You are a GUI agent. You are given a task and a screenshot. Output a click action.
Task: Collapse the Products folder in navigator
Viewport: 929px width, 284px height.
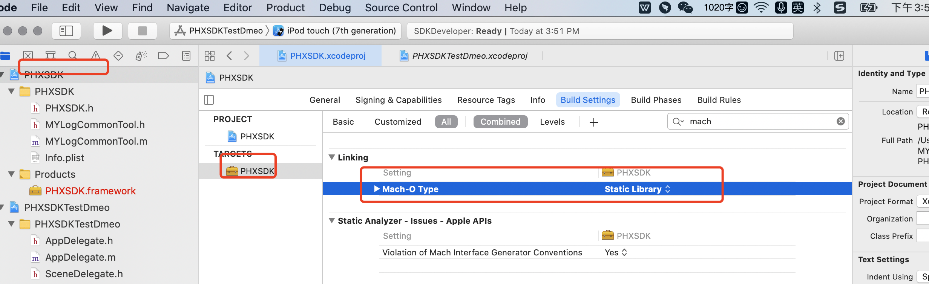point(11,174)
